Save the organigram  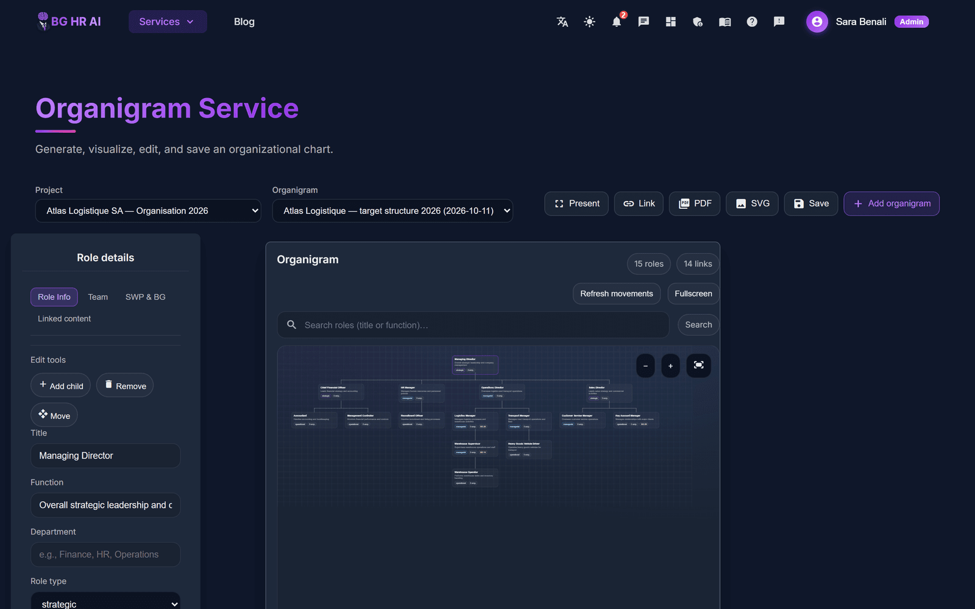811,203
